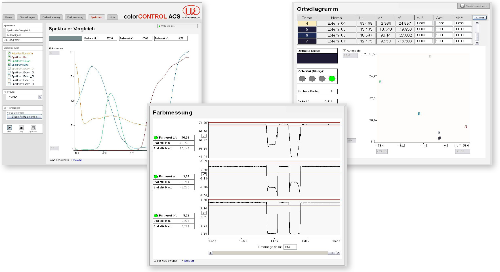The image size is (500, 272).
Task: Enable Spektrum: Extern_07 checkbox
Action: [x=9, y=80]
